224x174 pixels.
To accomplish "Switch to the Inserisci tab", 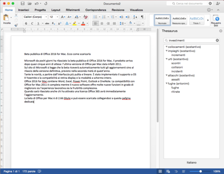I will pyautogui.click(x=23, y=10).
